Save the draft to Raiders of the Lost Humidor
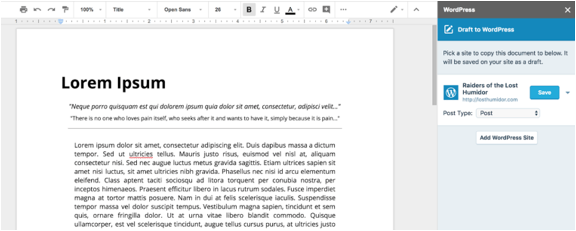The width and height of the screenshot is (576, 231). tap(544, 93)
